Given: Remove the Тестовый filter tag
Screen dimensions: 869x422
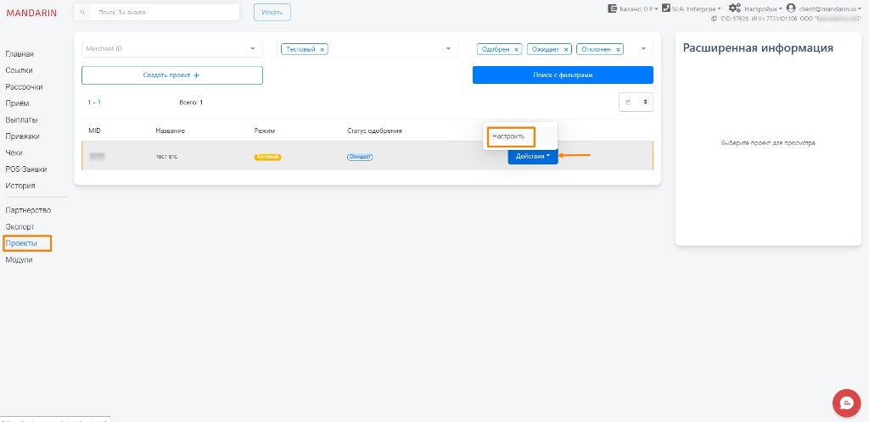Looking at the screenshot, I should click(x=322, y=49).
